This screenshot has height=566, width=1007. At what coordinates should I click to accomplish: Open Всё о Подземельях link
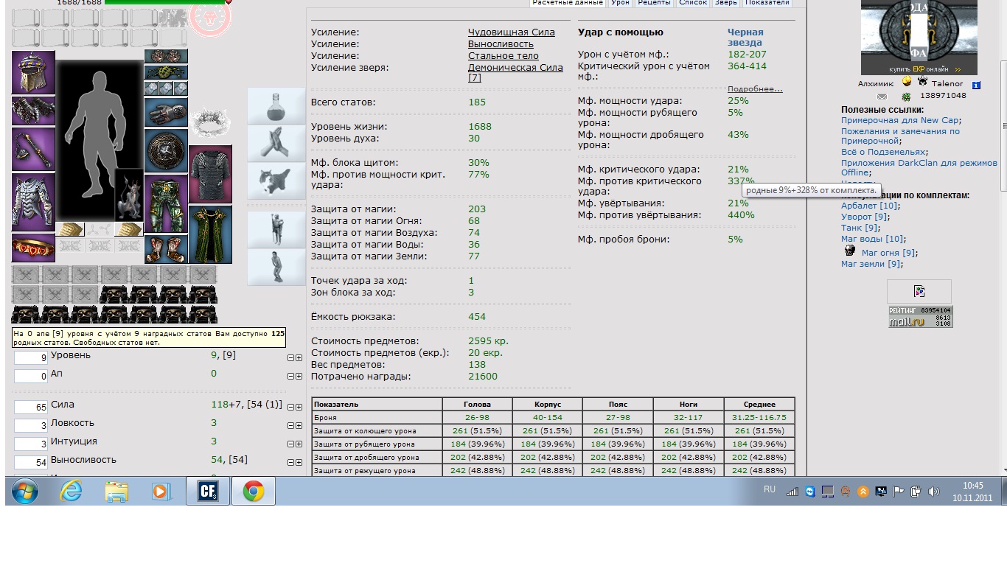coord(885,152)
